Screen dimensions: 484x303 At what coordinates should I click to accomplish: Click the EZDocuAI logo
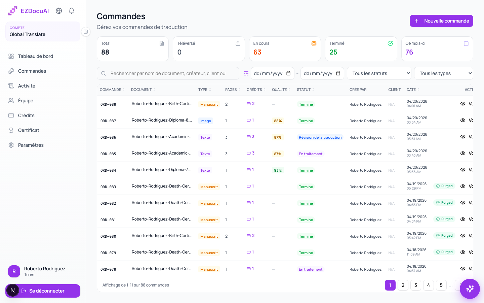(x=29, y=11)
